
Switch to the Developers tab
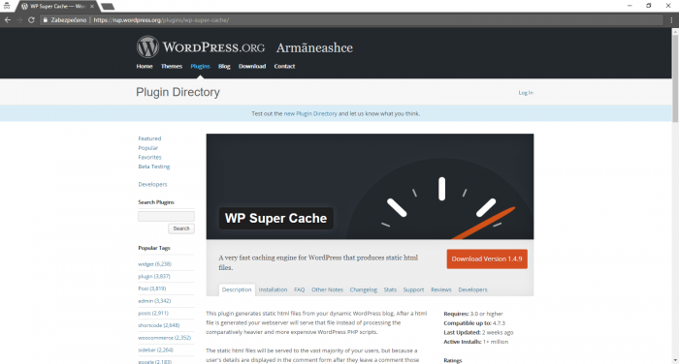(x=472, y=289)
